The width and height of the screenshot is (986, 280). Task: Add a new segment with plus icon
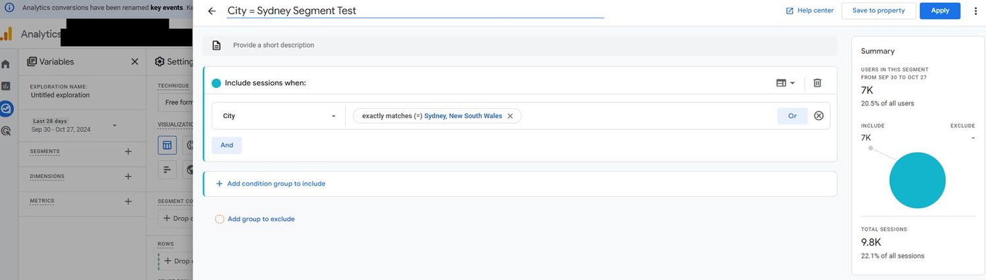click(x=128, y=151)
